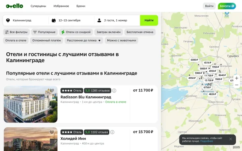
Task: Toggle Завтрак включён filter
Action: (x=108, y=32)
